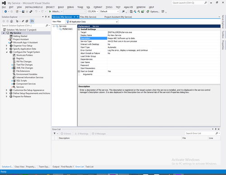Viewport: 226px width, 175px height.
Task: Click the Quick Launch search icon
Action: pos(206,3)
